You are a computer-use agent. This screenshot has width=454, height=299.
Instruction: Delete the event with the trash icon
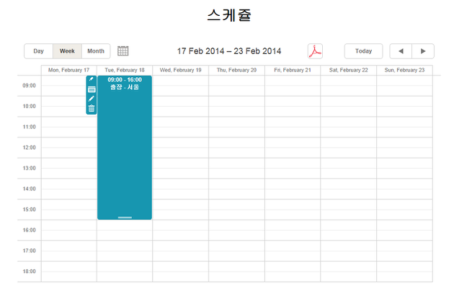[x=92, y=109]
